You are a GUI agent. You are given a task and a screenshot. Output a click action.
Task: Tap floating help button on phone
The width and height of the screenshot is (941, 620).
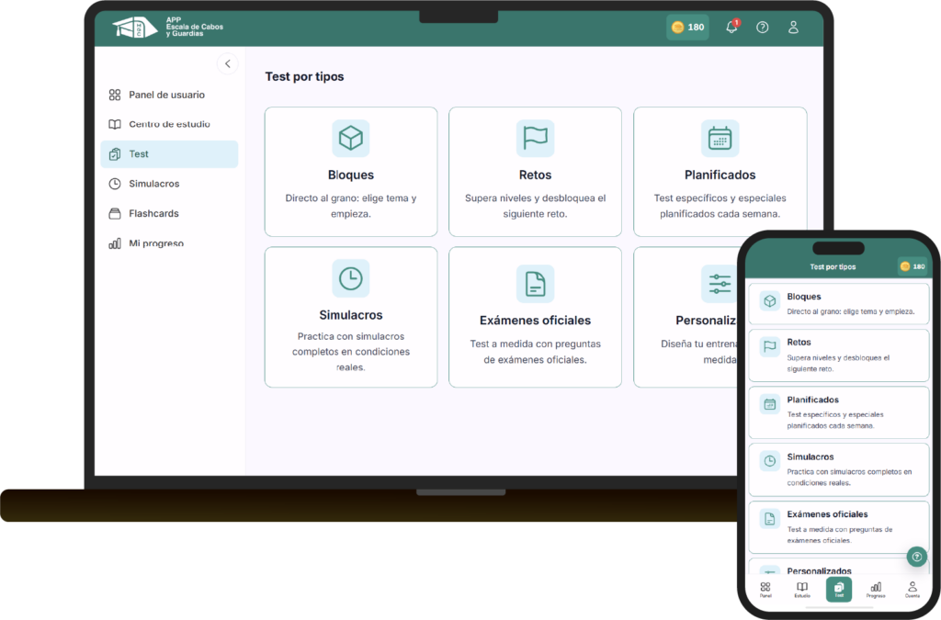pyautogui.click(x=916, y=557)
